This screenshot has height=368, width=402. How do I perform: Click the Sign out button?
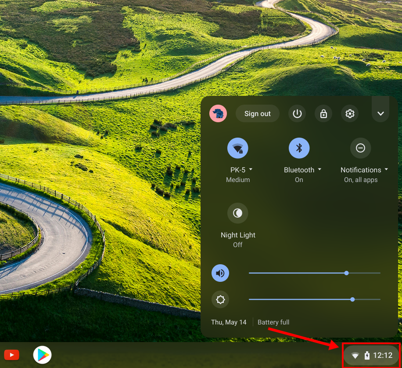[258, 113]
